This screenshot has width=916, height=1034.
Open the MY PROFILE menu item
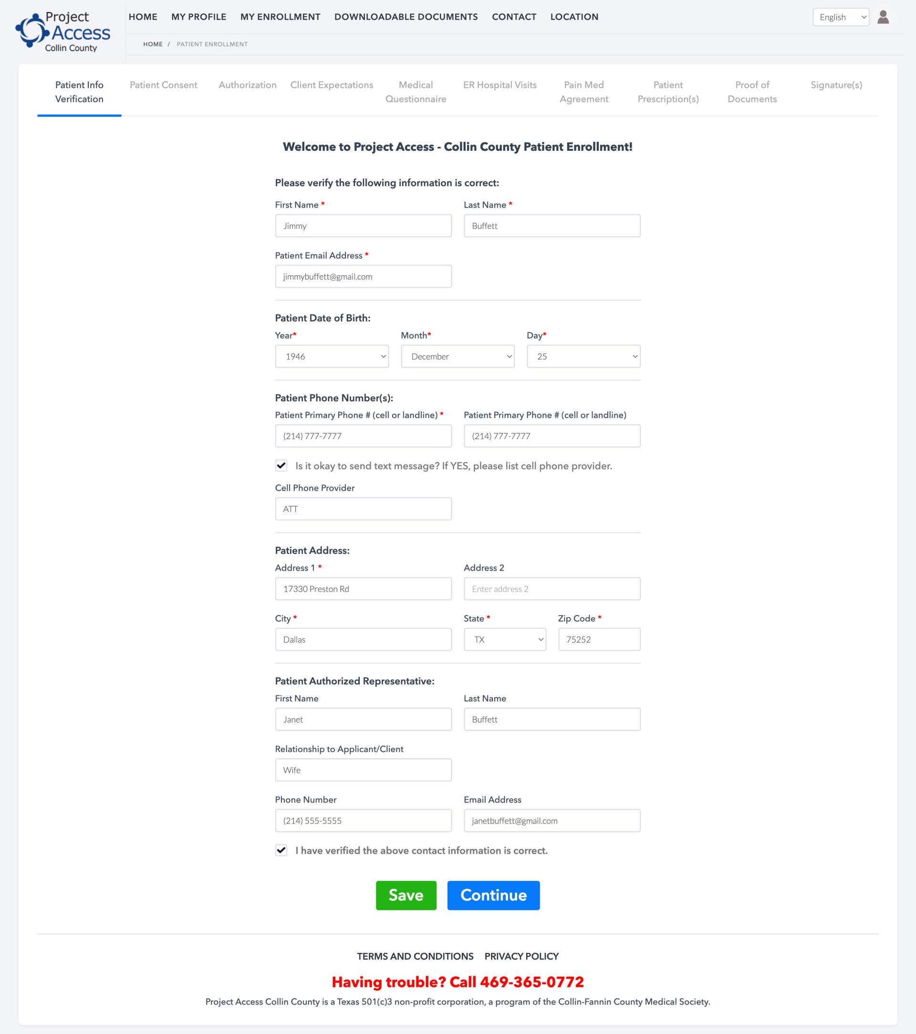[199, 17]
